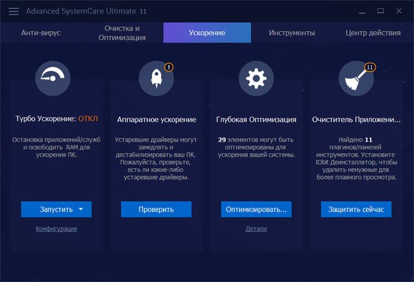Click the Оптимизировать... button
414x282 pixels.
click(x=256, y=210)
